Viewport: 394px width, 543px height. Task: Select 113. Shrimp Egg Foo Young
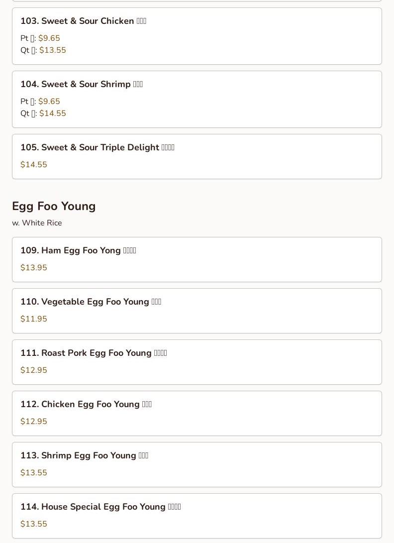84,455
